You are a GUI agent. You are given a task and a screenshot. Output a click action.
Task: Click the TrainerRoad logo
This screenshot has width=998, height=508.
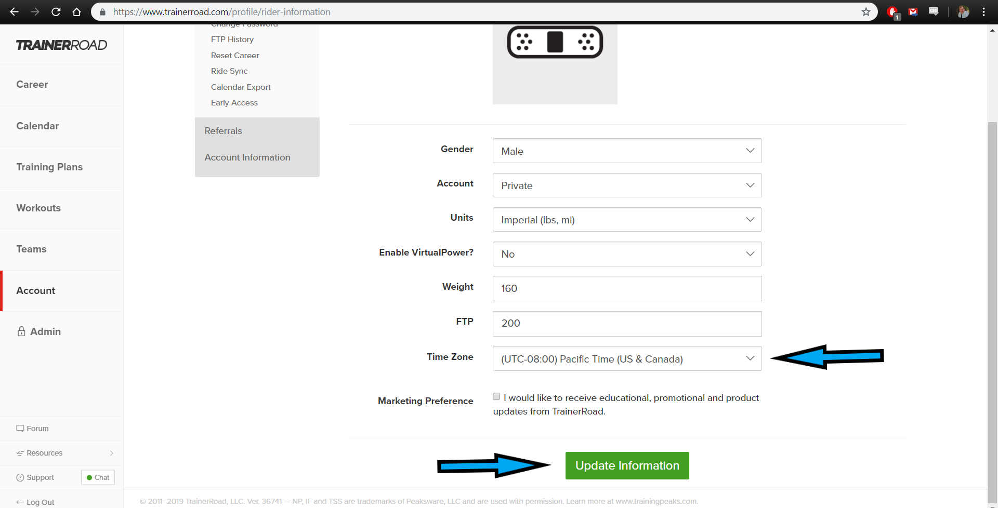pyautogui.click(x=61, y=45)
